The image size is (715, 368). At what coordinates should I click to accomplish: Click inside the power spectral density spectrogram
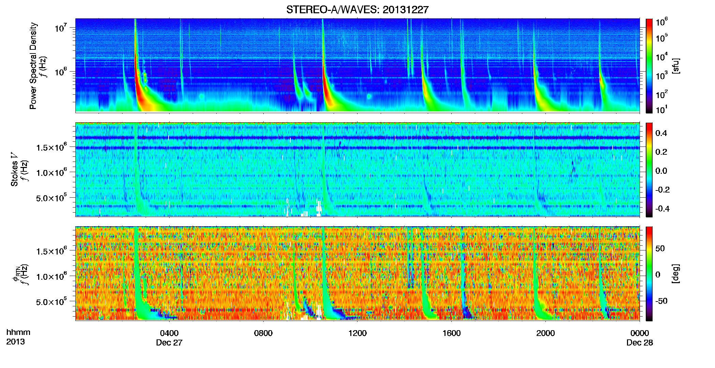(x=357, y=65)
